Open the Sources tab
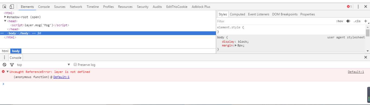The width and height of the screenshot is (370, 105). pos(60,7)
